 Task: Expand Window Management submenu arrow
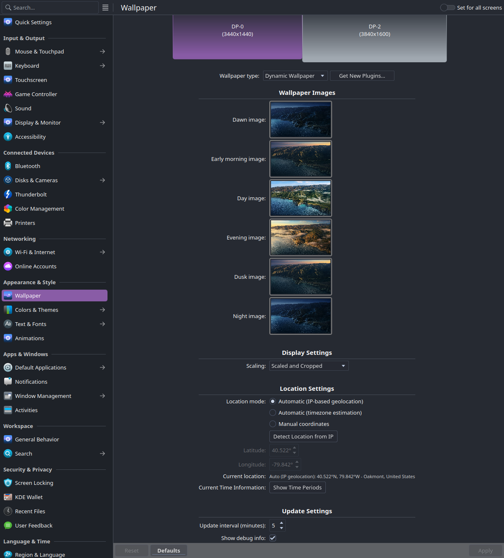point(102,396)
